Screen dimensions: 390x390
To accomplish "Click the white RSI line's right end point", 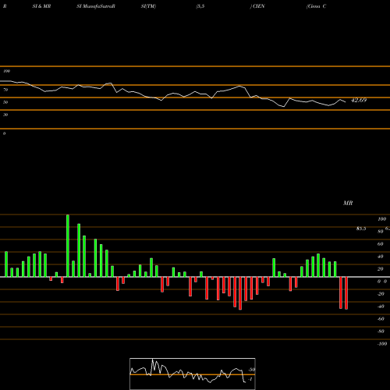I will click(346, 102).
